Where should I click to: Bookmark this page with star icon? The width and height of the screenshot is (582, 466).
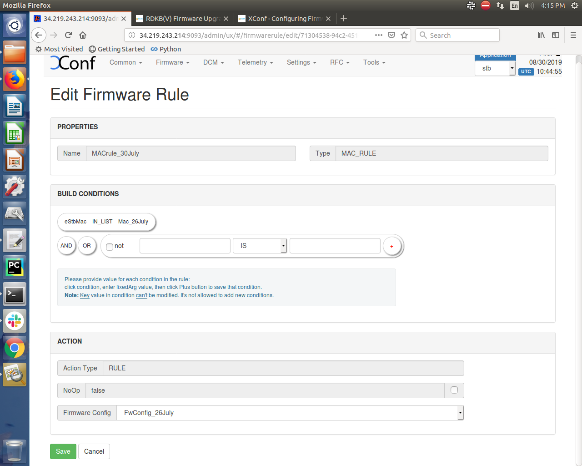coord(404,35)
